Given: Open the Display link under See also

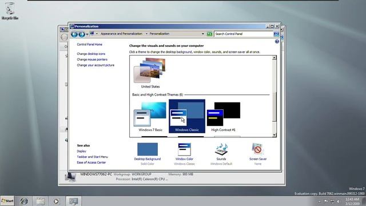Looking at the screenshot, I should point(81,151).
